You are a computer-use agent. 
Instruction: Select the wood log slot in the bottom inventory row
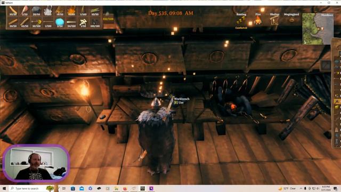pos(13,22)
